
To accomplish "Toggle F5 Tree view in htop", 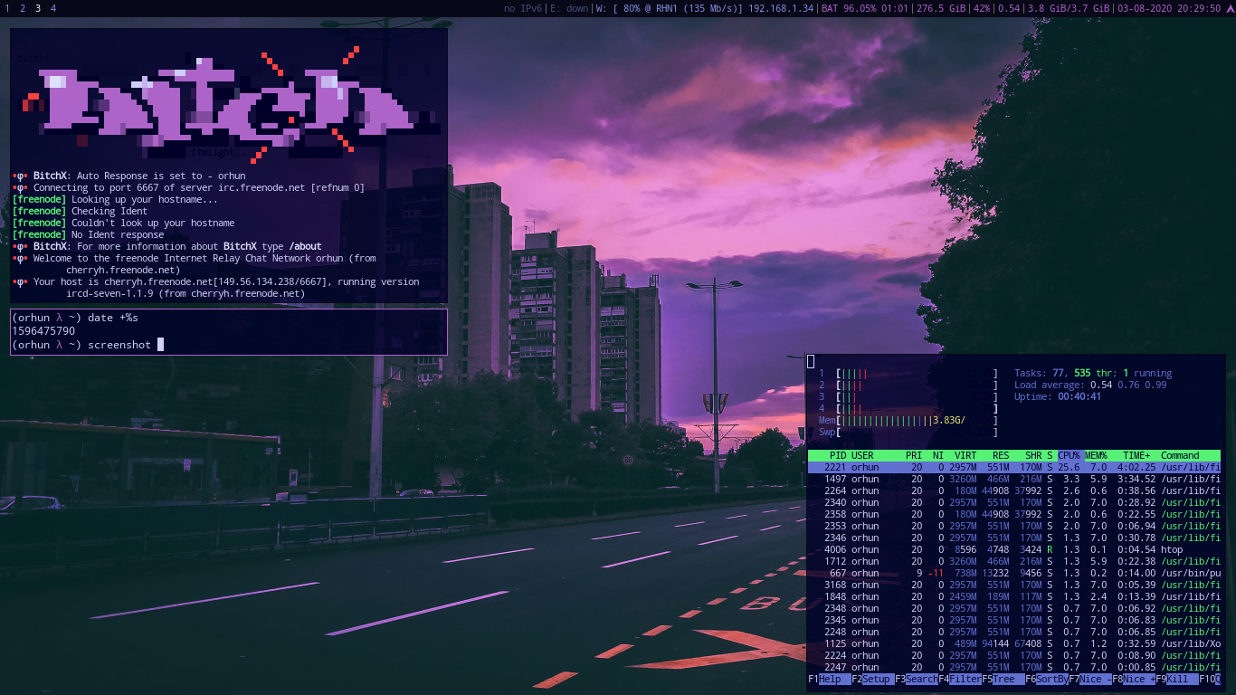I will pyautogui.click(x=1003, y=679).
